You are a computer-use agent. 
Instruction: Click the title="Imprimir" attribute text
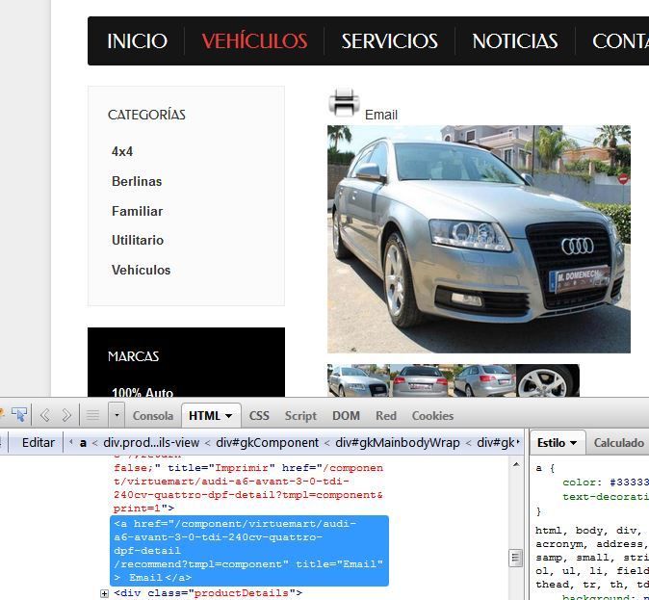tap(221, 468)
